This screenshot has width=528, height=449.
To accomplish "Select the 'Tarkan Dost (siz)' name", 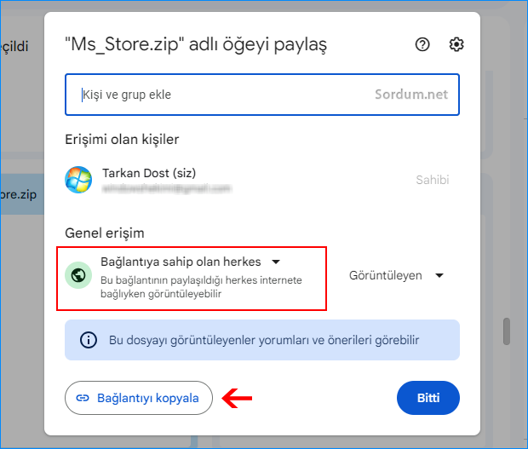I will 148,173.
